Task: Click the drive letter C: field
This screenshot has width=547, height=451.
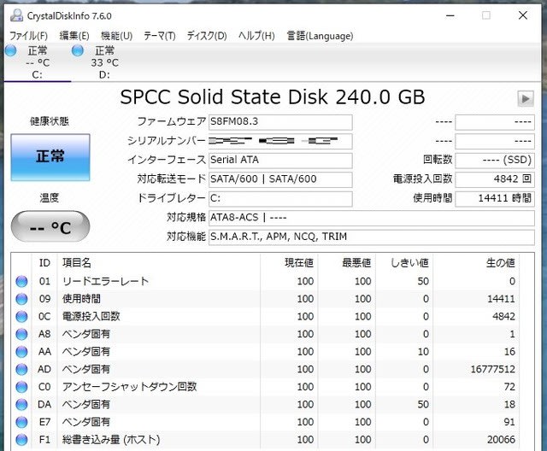Action: [280, 199]
